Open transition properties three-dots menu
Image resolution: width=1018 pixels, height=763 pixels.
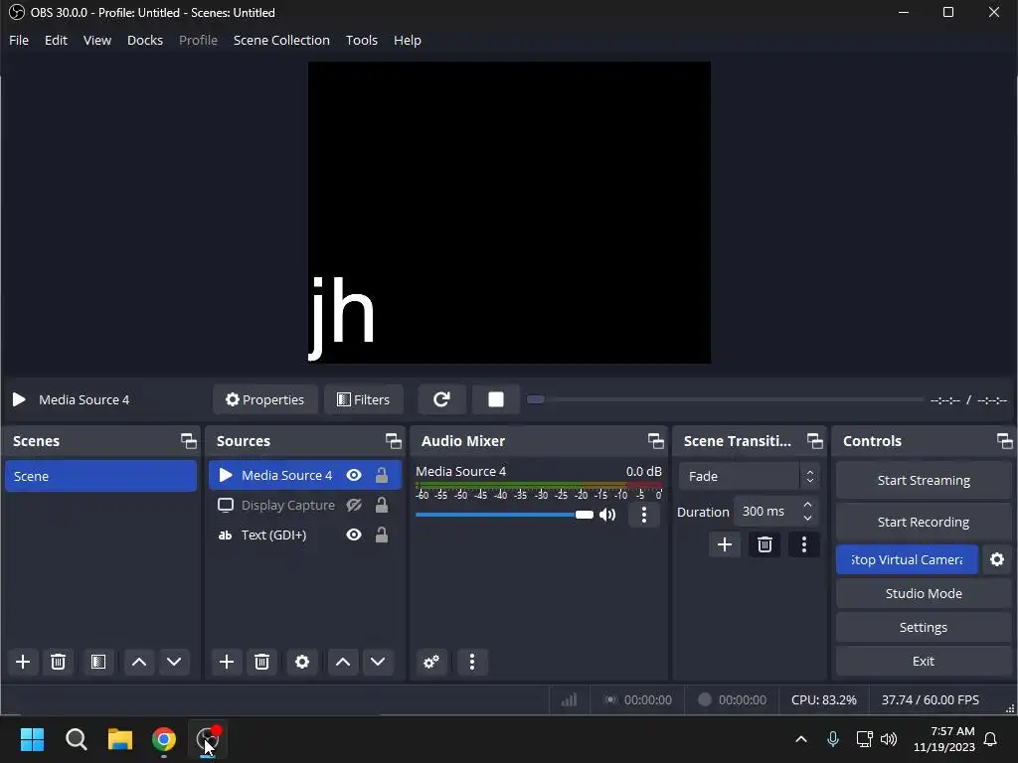[803, 544]
